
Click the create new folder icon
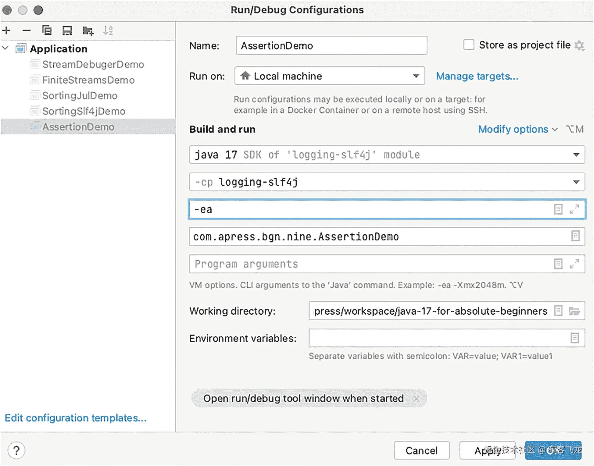click(88, 31)
